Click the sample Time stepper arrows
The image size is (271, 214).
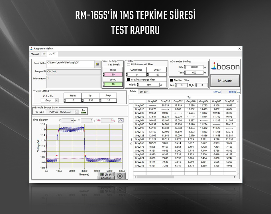click(185, 73)
